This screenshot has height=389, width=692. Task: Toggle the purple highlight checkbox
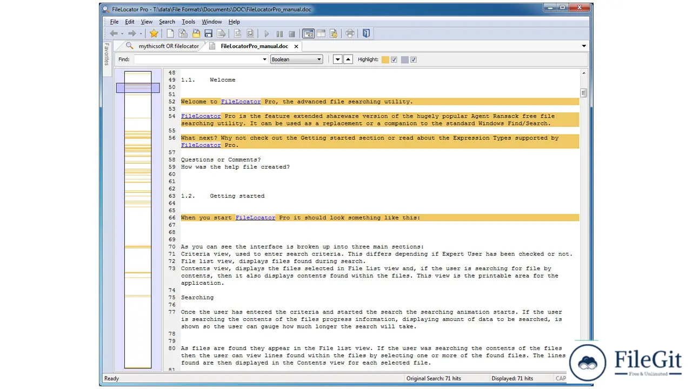coord(414,59)
